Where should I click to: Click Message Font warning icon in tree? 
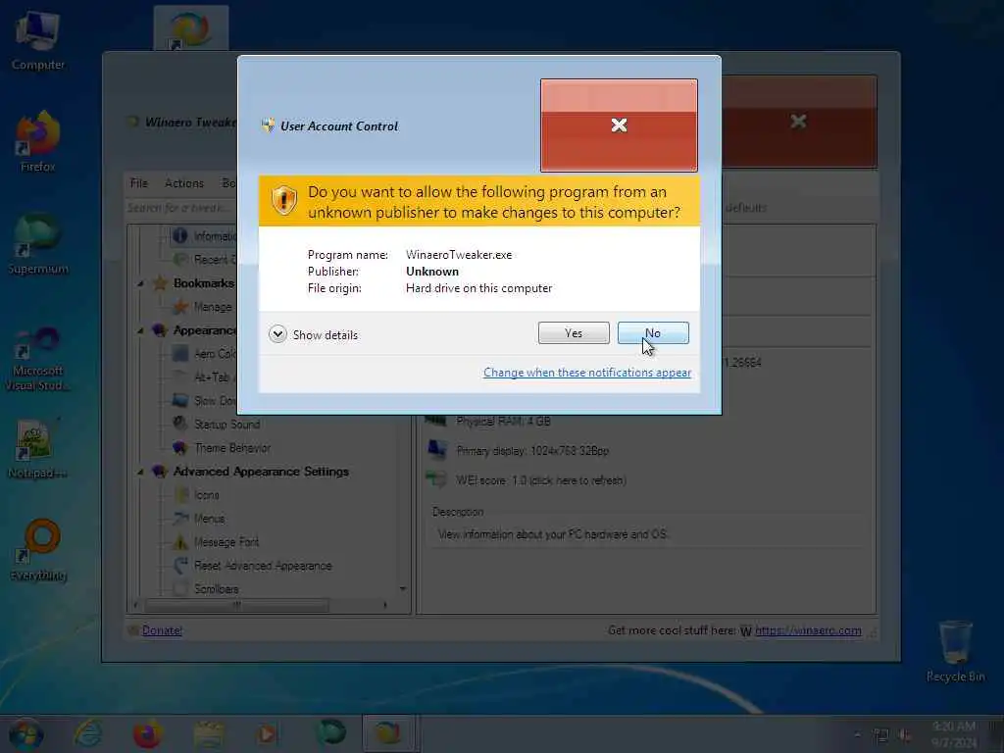181,542
